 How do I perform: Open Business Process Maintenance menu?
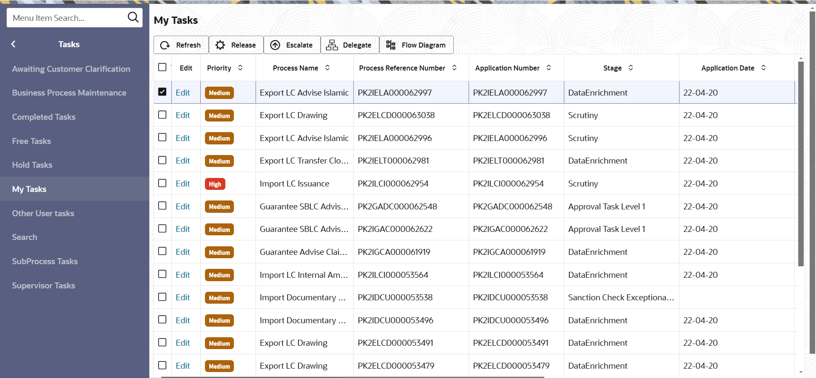[x=69, y=93]
